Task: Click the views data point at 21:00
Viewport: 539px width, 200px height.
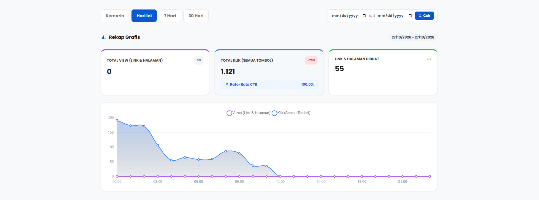Action: (x=402, y=177)
